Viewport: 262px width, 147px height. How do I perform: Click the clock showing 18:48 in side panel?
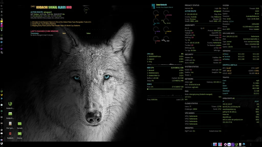(2, 3)
